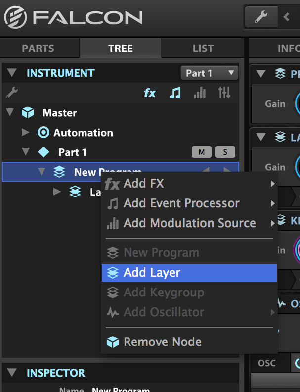300x392 pixels.
Task: Adjust the top panel Gain knob
Action: pos(298,103)
